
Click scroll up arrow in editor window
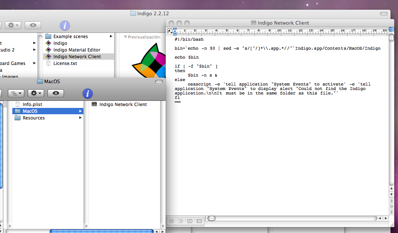pyautogui.click(x=391, y=189)
